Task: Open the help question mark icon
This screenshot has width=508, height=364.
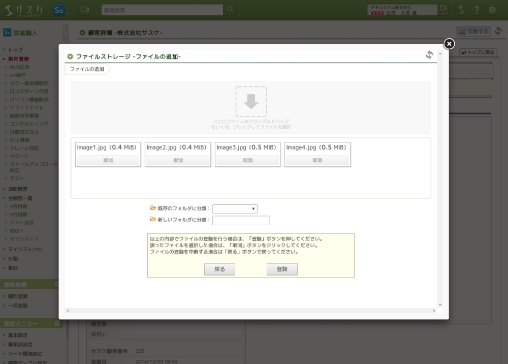Action: pos(477,10)
